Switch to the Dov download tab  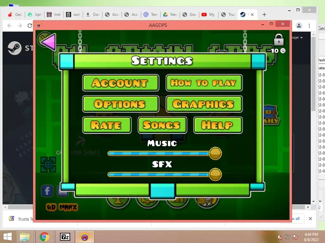(x=93, y=15)
